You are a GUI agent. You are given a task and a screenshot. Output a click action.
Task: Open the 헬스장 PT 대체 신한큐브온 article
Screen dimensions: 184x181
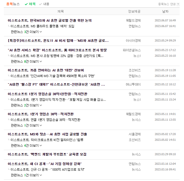[56, 84]
